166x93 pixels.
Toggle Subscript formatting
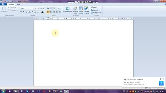[32, 12]
